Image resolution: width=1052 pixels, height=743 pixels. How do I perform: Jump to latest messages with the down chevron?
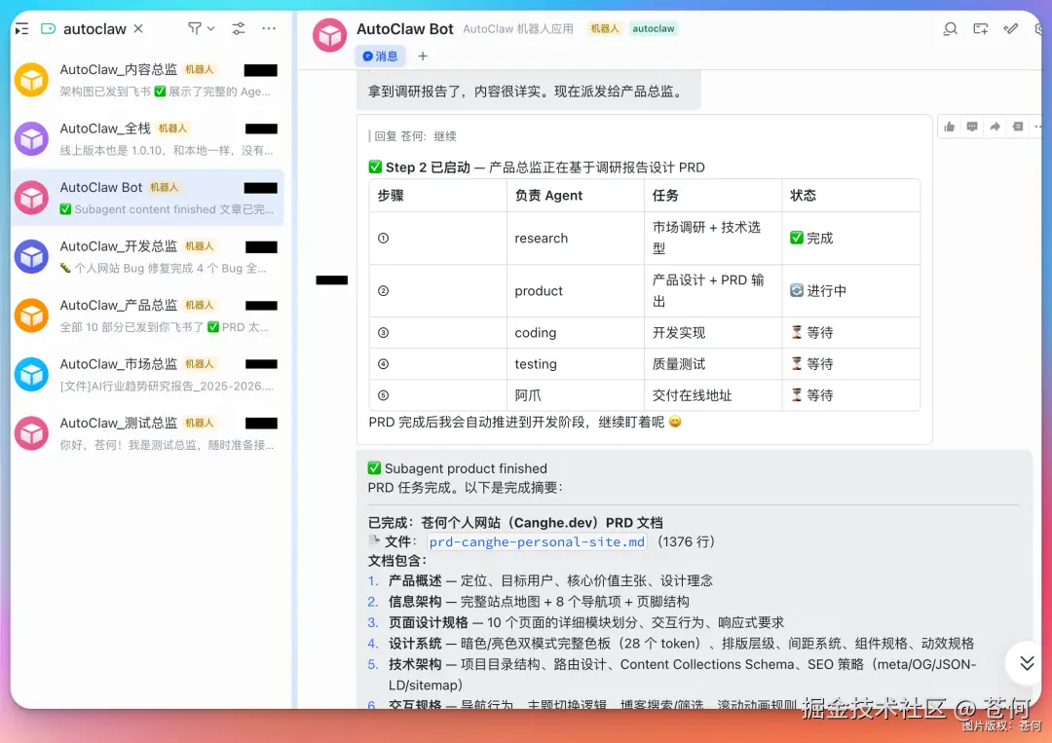click(1026, 663)
